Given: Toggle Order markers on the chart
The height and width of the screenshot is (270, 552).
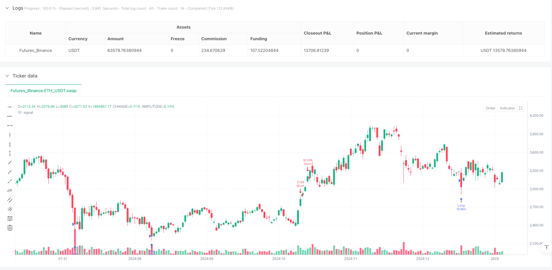Looking at the screenshot, I should (490, 108).
